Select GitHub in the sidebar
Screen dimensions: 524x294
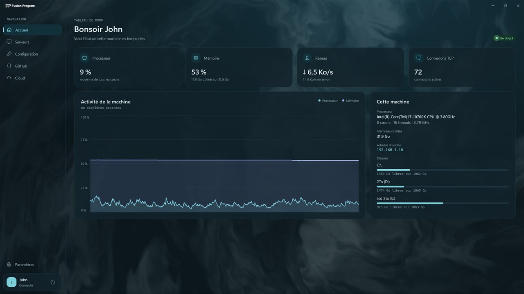click(32, 66)
